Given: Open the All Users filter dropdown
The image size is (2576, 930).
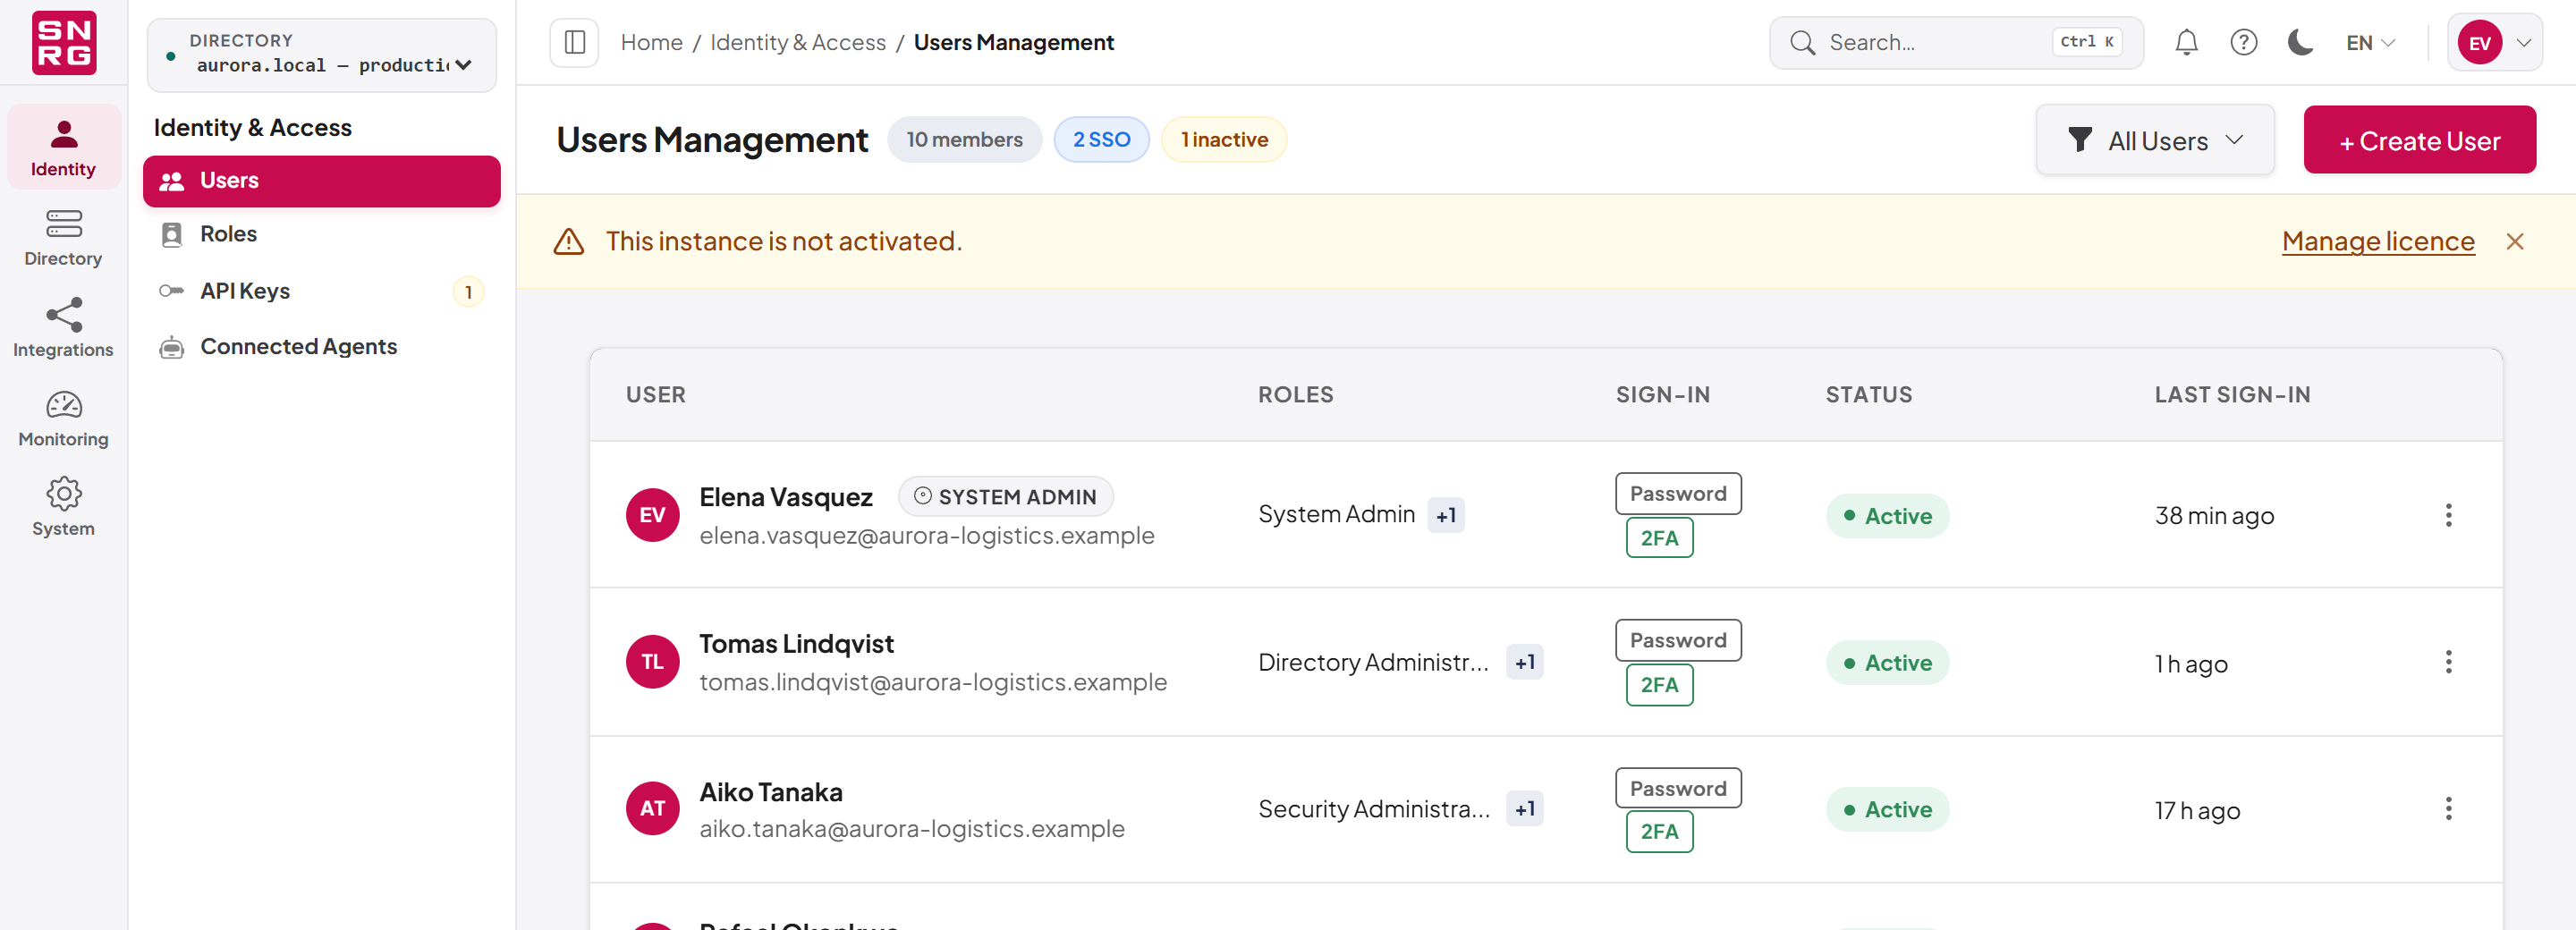Looking at the screenshot, I should coord(2155,140).
